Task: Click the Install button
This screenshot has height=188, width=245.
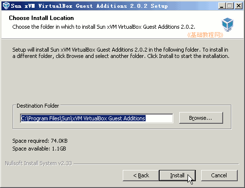Action: (x=177, y=175)
